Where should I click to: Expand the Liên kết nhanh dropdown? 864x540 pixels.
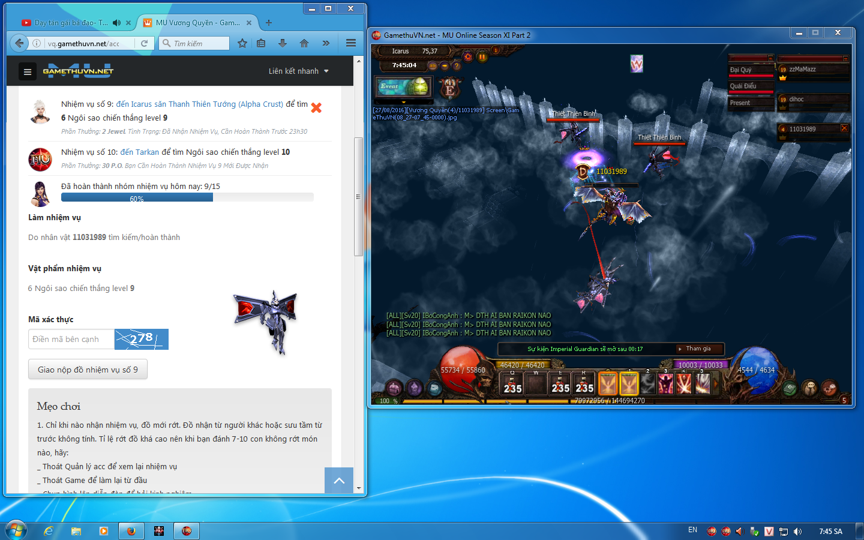[x=298, y=71]
